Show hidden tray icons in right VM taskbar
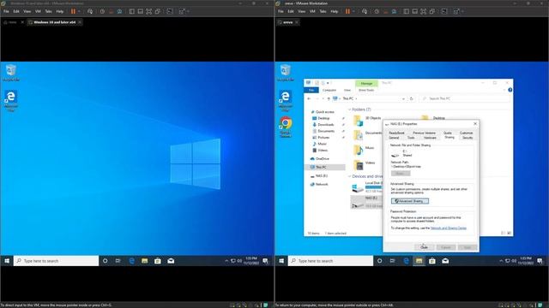 point(501,261)
